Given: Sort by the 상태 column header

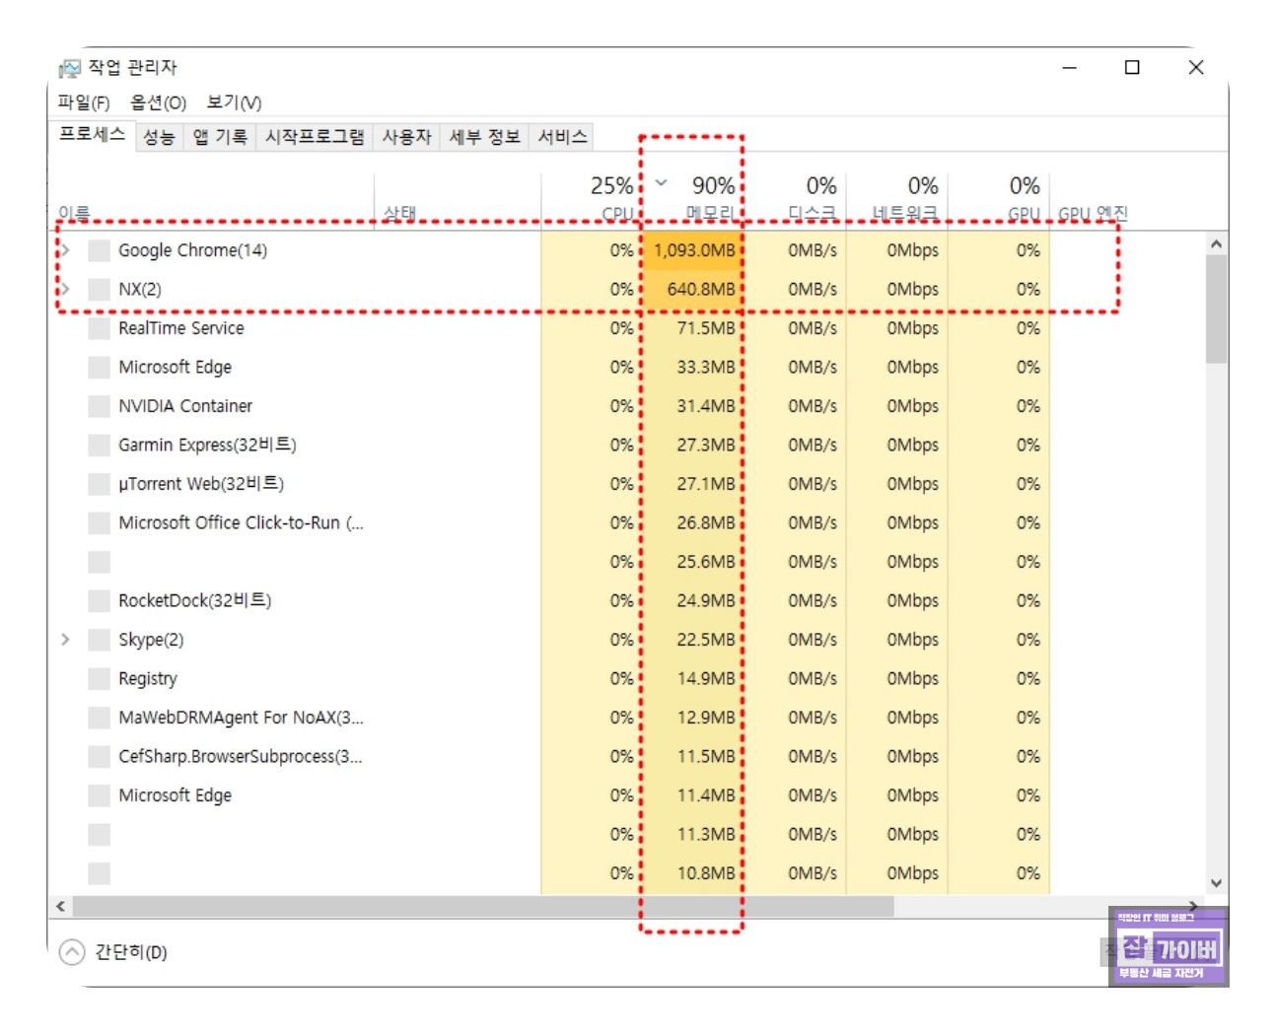Looking at the screenshot, I should point(458,201).
